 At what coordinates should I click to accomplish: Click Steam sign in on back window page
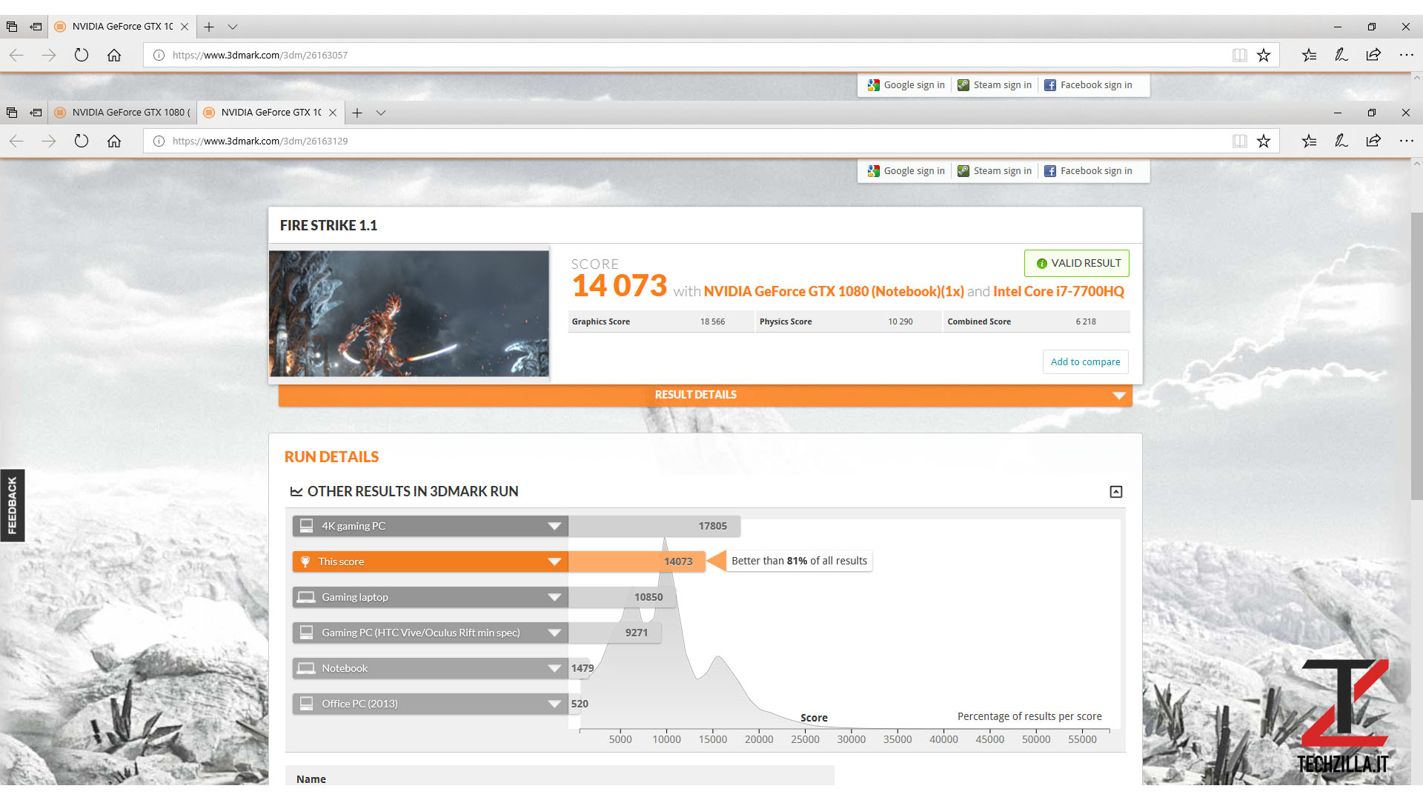(995, 85)
